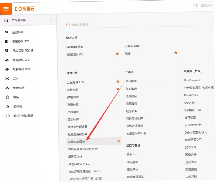Open 短信服务 link
This screenshot has width=216, height=183.
(x=131, y=111)
